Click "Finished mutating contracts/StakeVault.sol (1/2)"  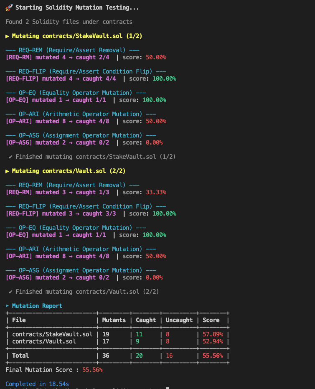tap(96, 157)
